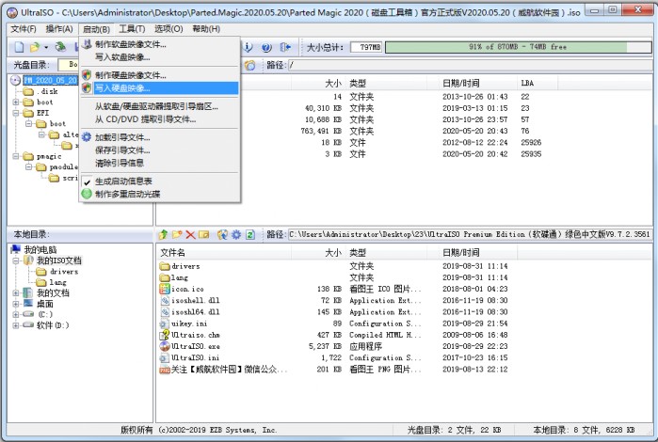Choose 写入软盘映像... menu entry

click(x=159, y=57)
